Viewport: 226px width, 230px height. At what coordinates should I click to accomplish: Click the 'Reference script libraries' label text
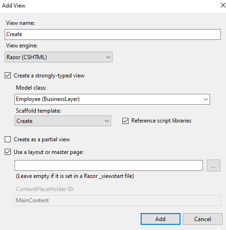(161, 121)
